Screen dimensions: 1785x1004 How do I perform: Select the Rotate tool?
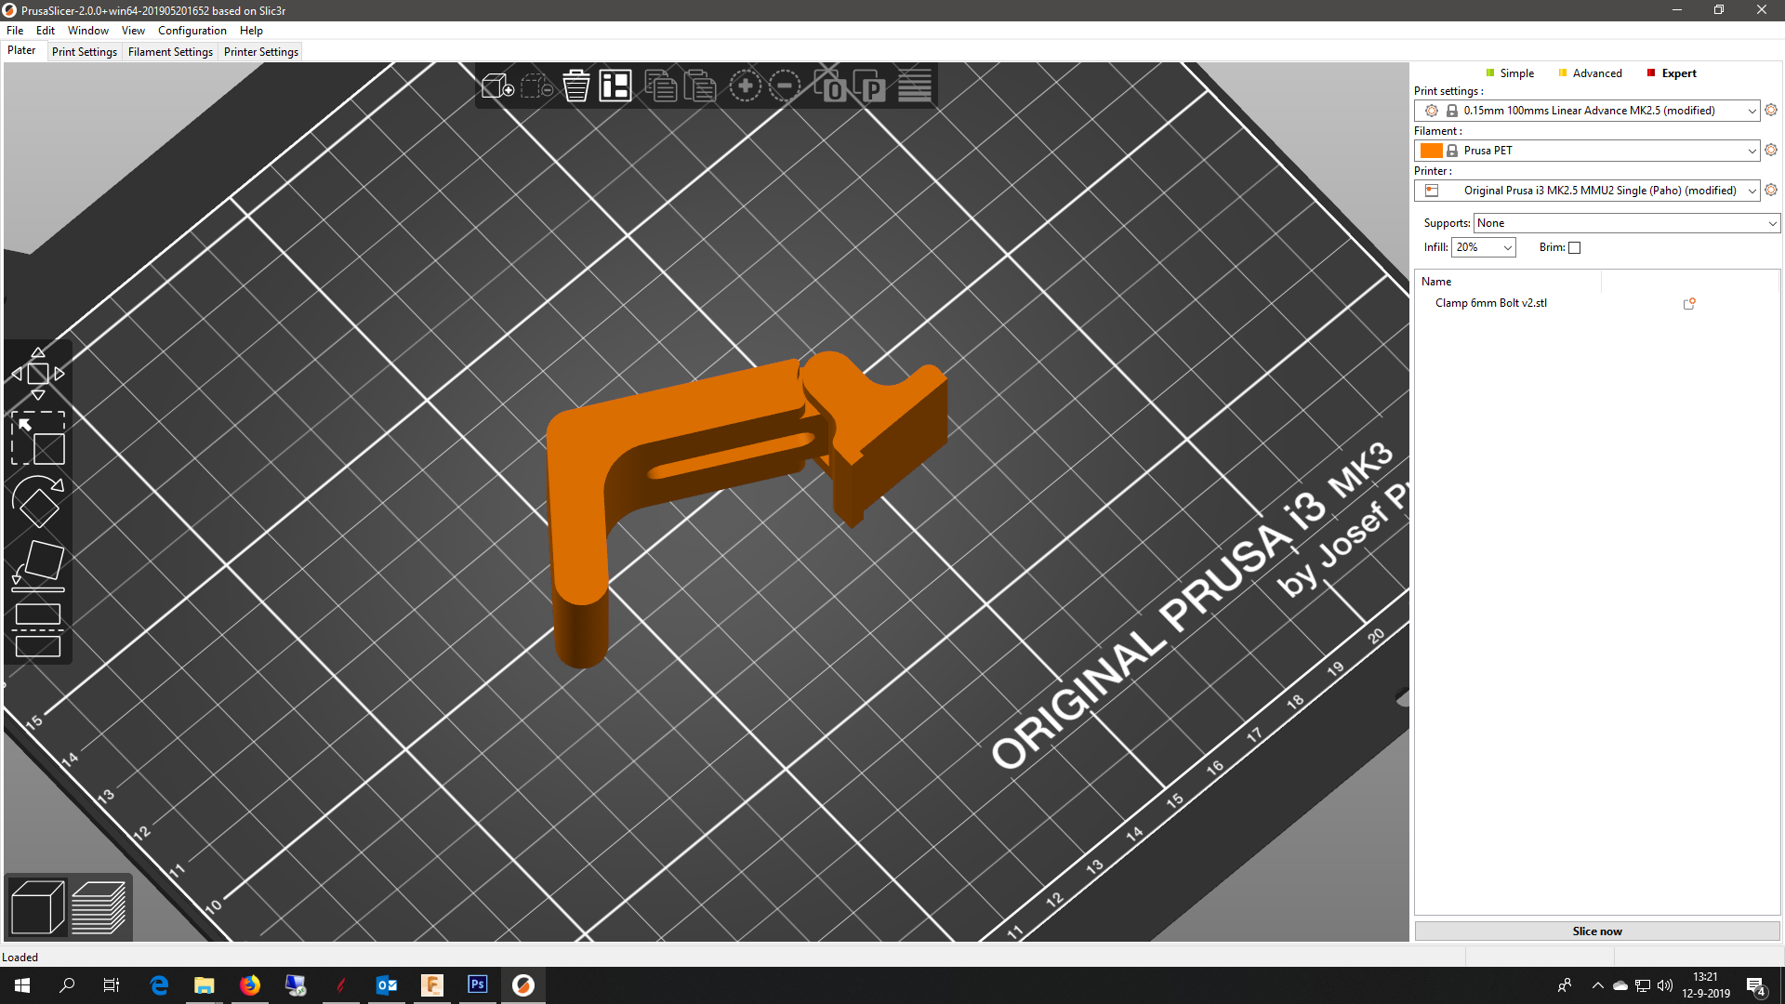38,502
